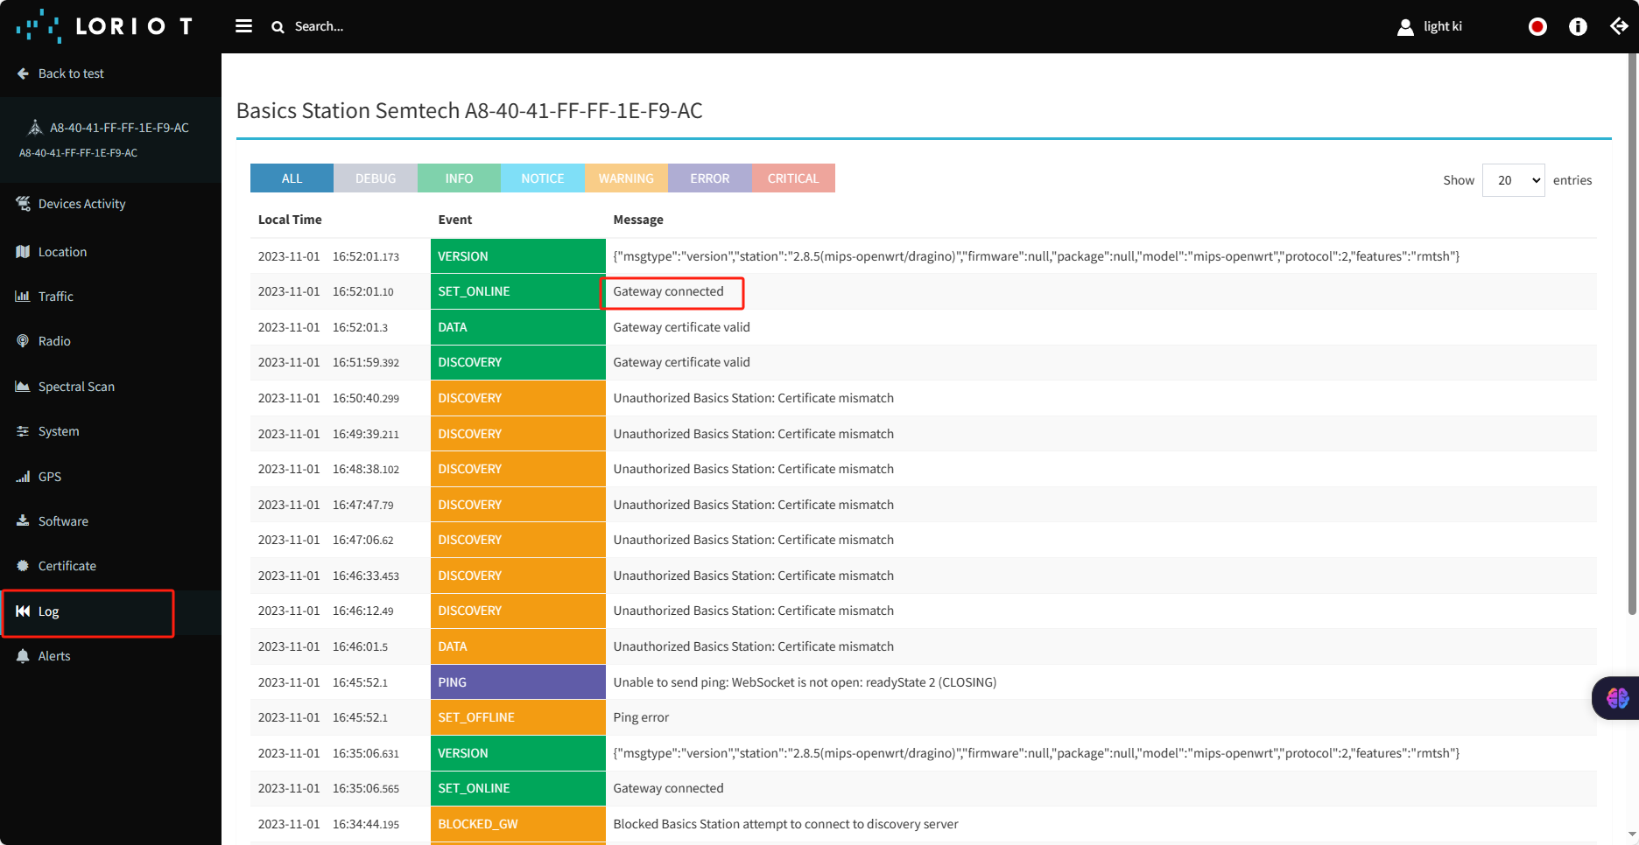Click Blocked Basics Station attempt message
The height and width of the screenshot is (845, 1639).
[x=785, y=824]
